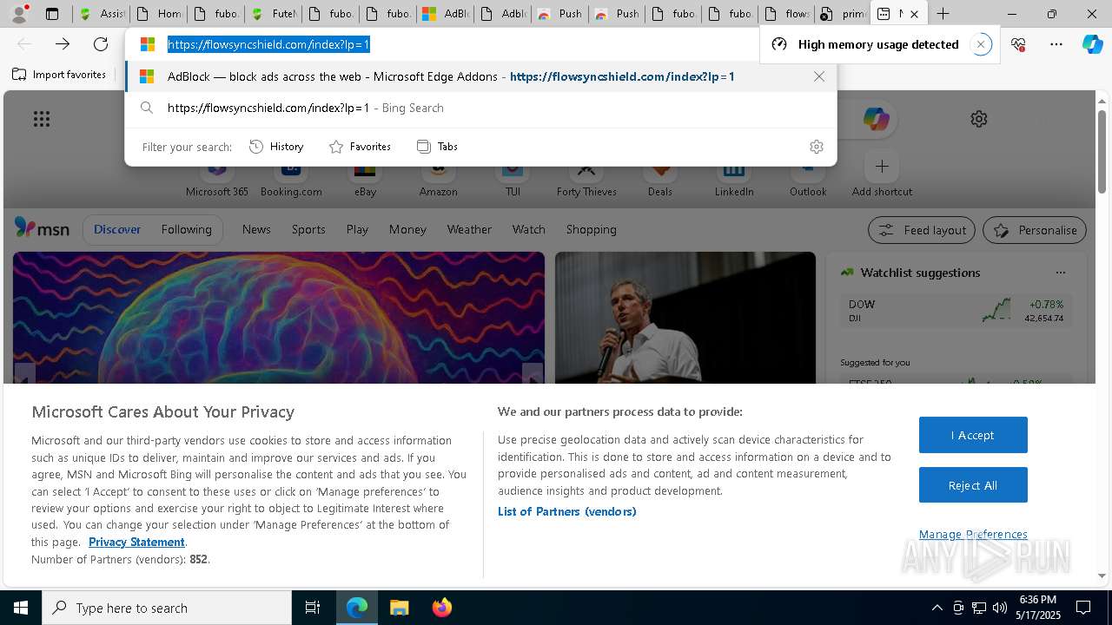Open the volume control tray icon
This screenshot has height=625, width=1112.
[999, 608]
